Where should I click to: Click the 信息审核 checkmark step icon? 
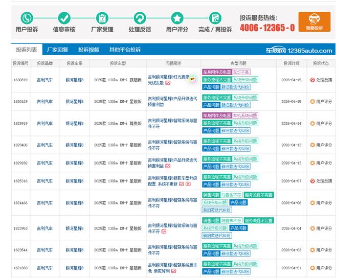pyautogui.click(x=64, y=18)
